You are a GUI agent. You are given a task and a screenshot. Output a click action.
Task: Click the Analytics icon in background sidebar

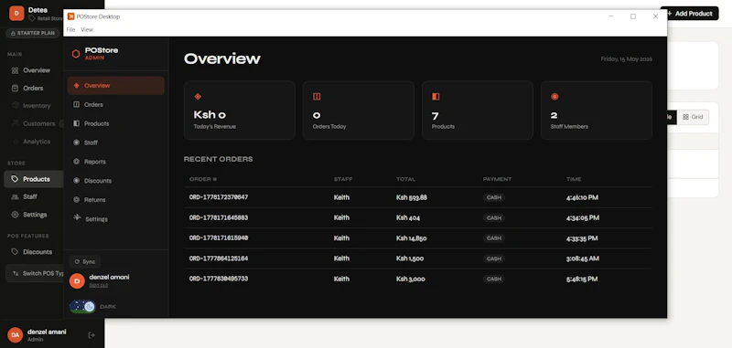click(x=15, y=142)
